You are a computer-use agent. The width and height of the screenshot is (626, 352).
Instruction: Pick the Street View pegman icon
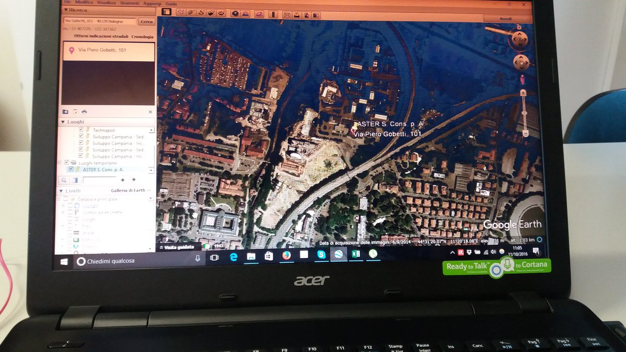(x=523, y=79)
